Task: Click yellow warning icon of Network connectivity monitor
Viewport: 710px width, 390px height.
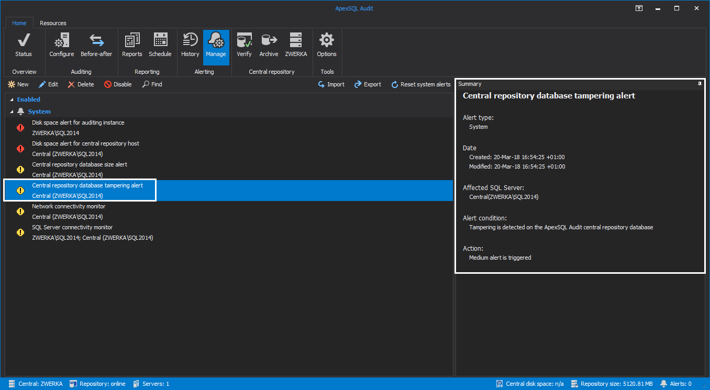Action: pyautogui.click(x=20, y=211)
